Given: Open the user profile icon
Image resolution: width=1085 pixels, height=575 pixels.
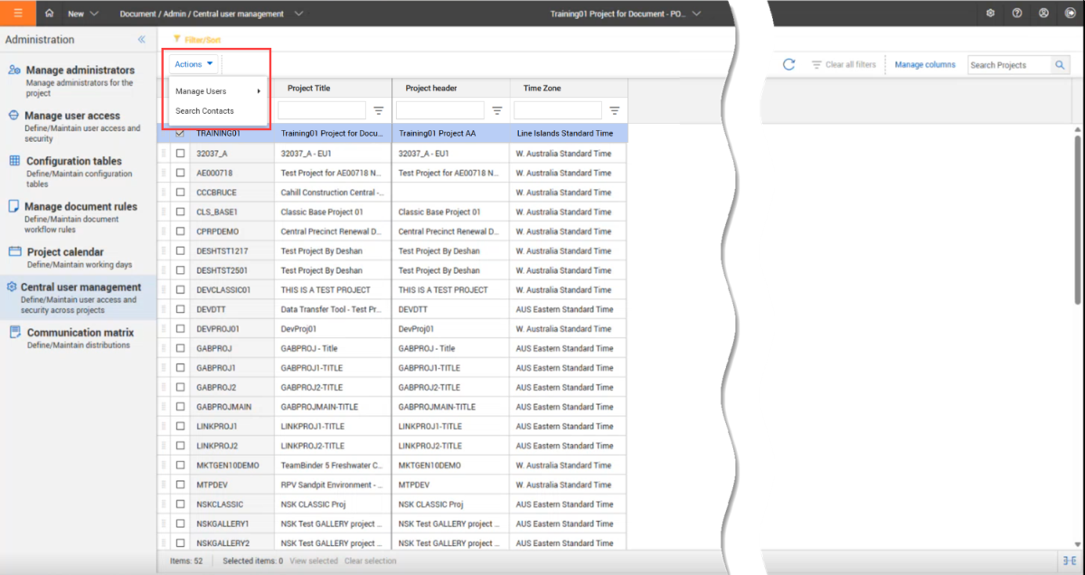Looking at the screenshot, I should tap(1043, 14).
